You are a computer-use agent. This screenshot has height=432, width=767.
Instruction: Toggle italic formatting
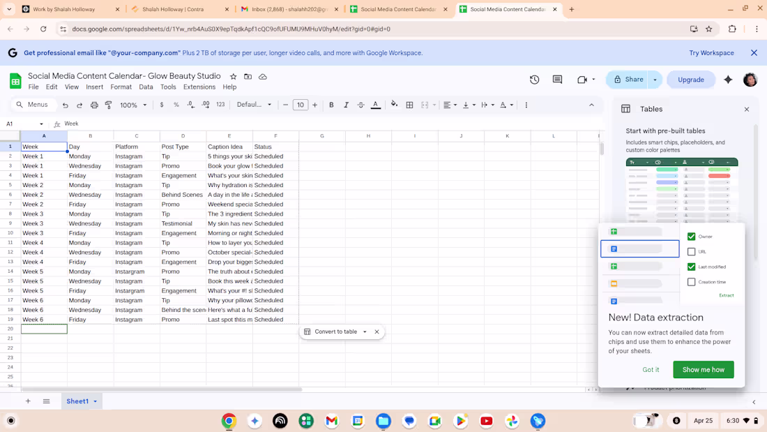click(346, 105)
